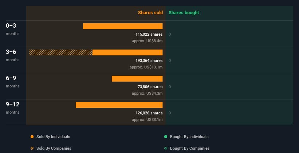Click the approx. US$4.3m text
This screenshot has height=153, width=299.
click(x=147, y=93)
